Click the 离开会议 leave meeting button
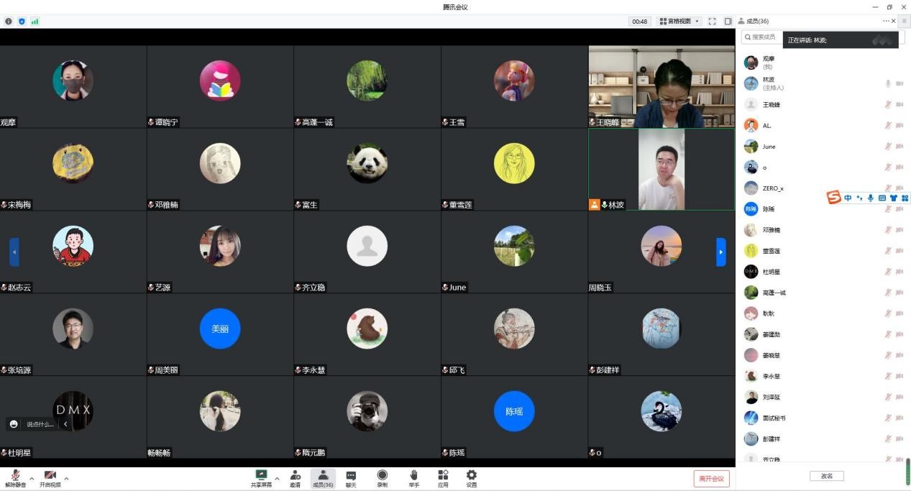 pyautogui.click(x=711, y=478)
